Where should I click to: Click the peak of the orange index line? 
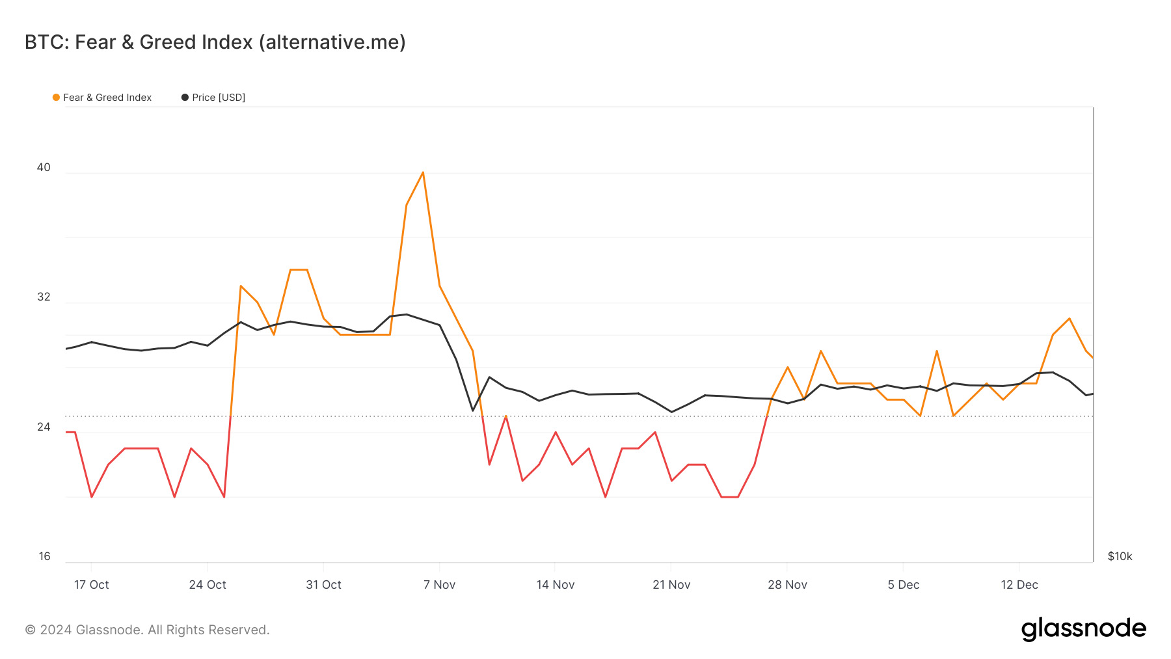tap(423, 172)
